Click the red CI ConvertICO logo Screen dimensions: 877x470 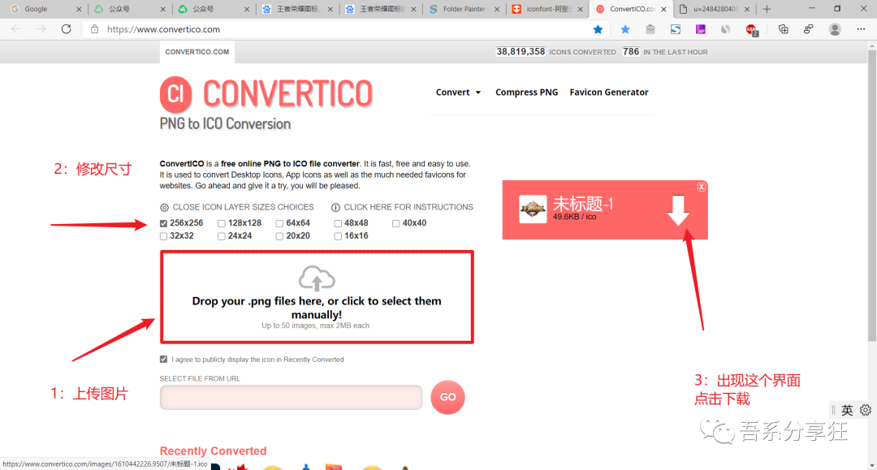pos(175,94)
